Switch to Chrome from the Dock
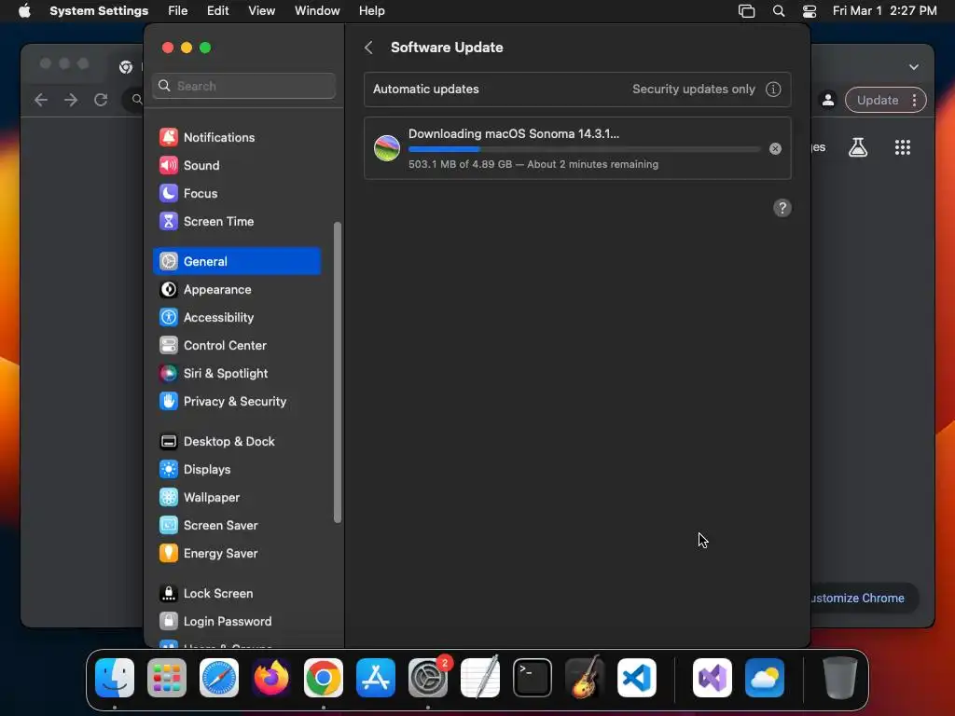955x716 pixels. 324,678
